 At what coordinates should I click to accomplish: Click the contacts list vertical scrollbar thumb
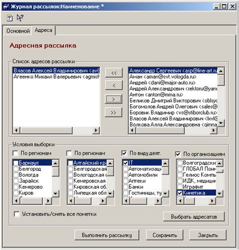pos(221,80)
